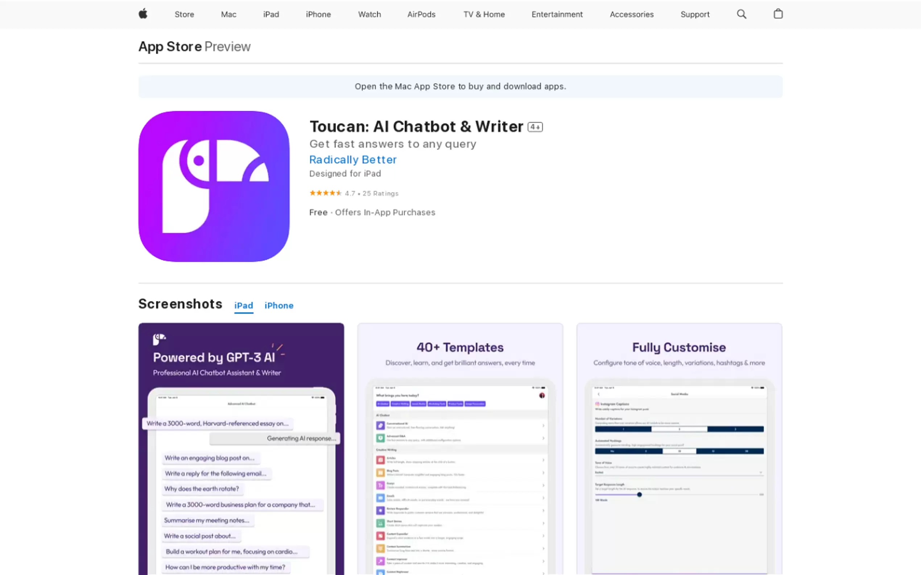Open the 40+ Templates screenshot
921x575 pixels.
[460, 449]
